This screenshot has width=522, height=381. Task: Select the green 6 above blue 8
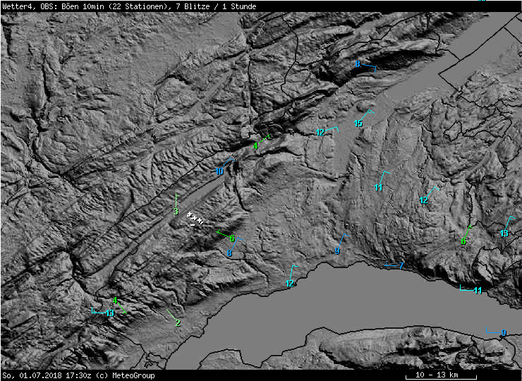(x=231, y=238)
